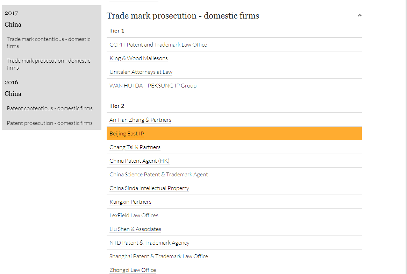Open WAN HUI DA – PEKSUNG IP Group
Viewport: 407px width, 274px height.
(x=153, y=86)
